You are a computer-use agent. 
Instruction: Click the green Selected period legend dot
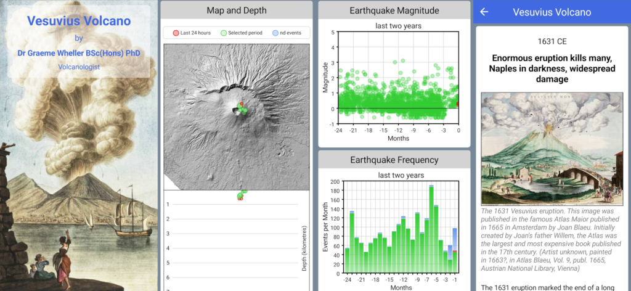coord(224,33)
